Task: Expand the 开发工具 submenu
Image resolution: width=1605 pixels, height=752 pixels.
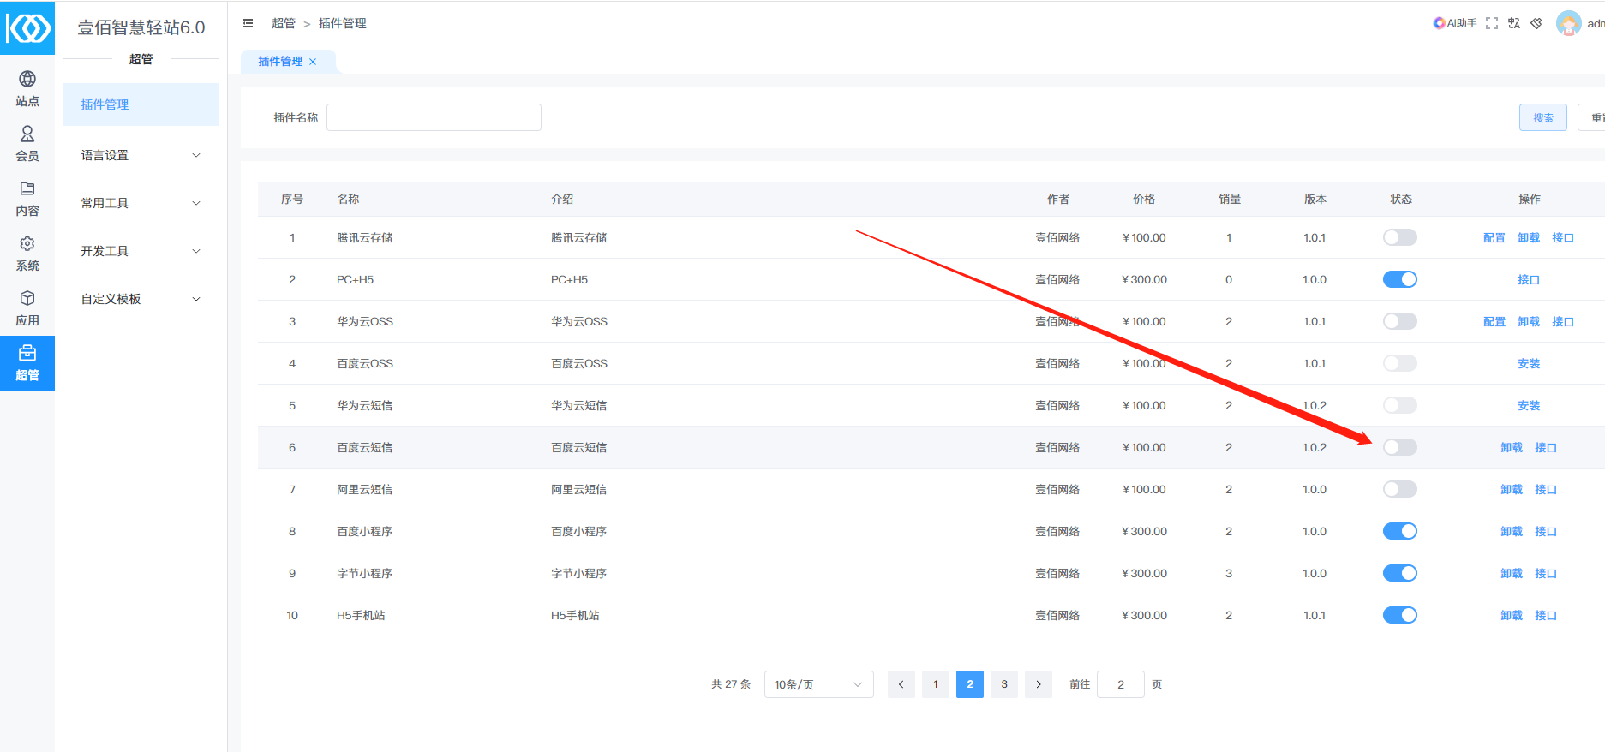Action: point(141,251)
